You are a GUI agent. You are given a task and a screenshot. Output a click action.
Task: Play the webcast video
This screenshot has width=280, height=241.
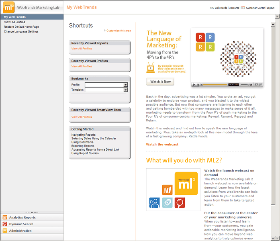coord(194,85)
